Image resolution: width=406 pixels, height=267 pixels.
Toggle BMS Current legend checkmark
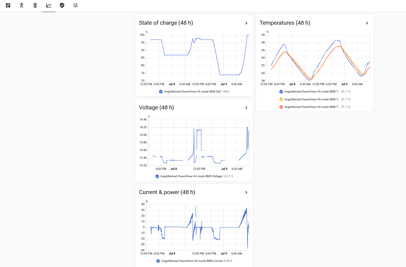click(x=158, y=261)
